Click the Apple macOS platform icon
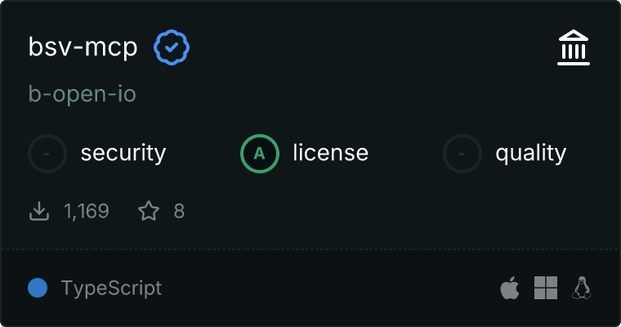The height and width of the screenshot is (327, 621). point(510,288)
